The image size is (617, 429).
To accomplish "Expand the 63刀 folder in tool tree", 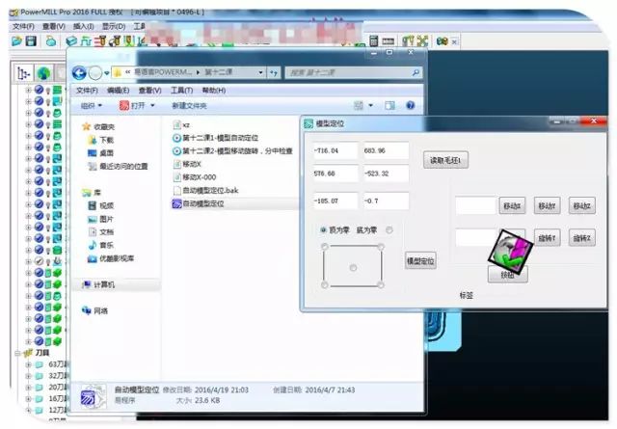I will pyautogui.click(x=28, y=364).
